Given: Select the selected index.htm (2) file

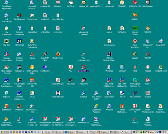Looking at the screenshot, I should 84,67.
